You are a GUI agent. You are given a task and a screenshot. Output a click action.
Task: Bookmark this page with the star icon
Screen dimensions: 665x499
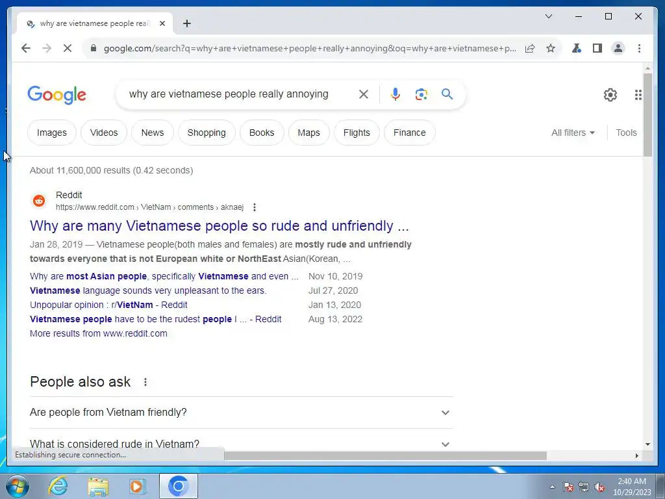coord(551,48)
